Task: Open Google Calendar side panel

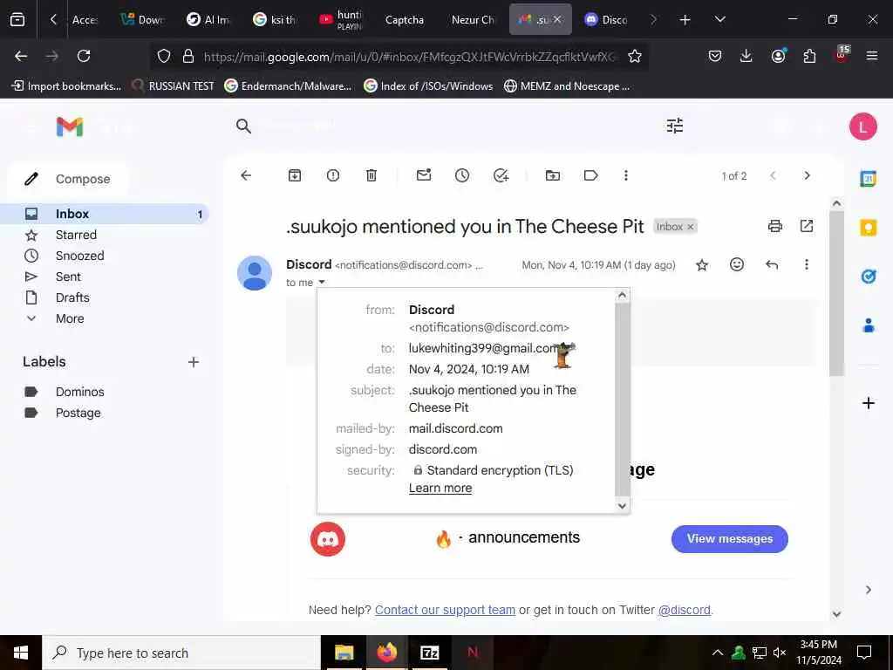Action: pos(868,179)
